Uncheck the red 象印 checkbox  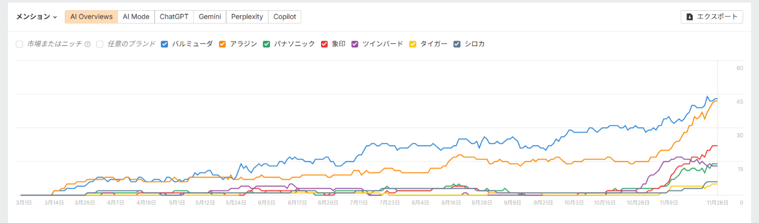[324, 44]
